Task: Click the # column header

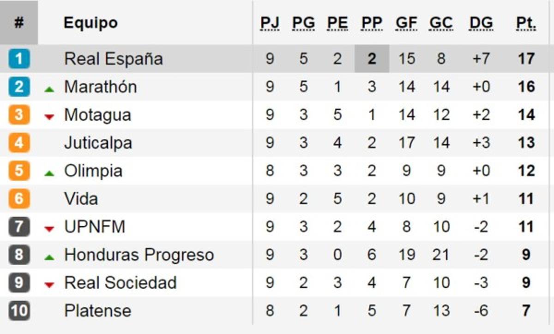Action: tap(19, 23)
